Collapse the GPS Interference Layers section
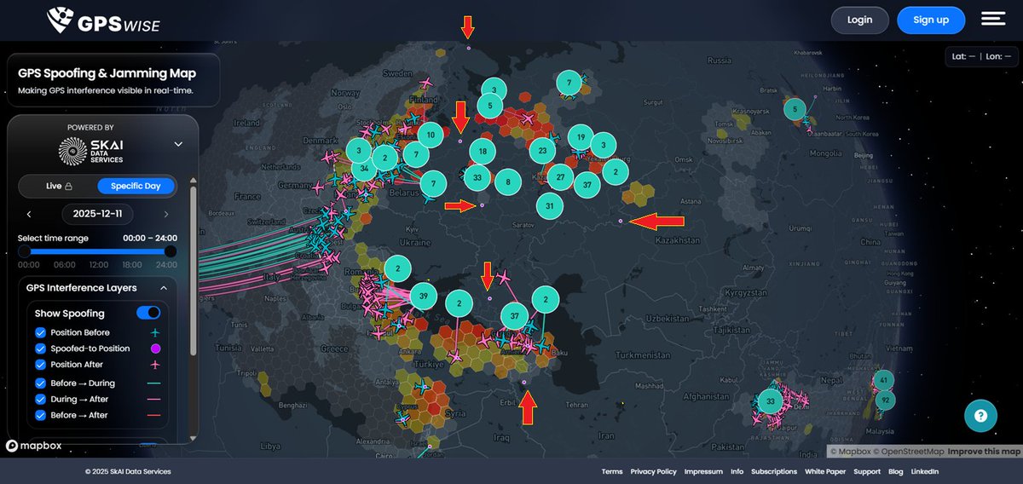 164,288
